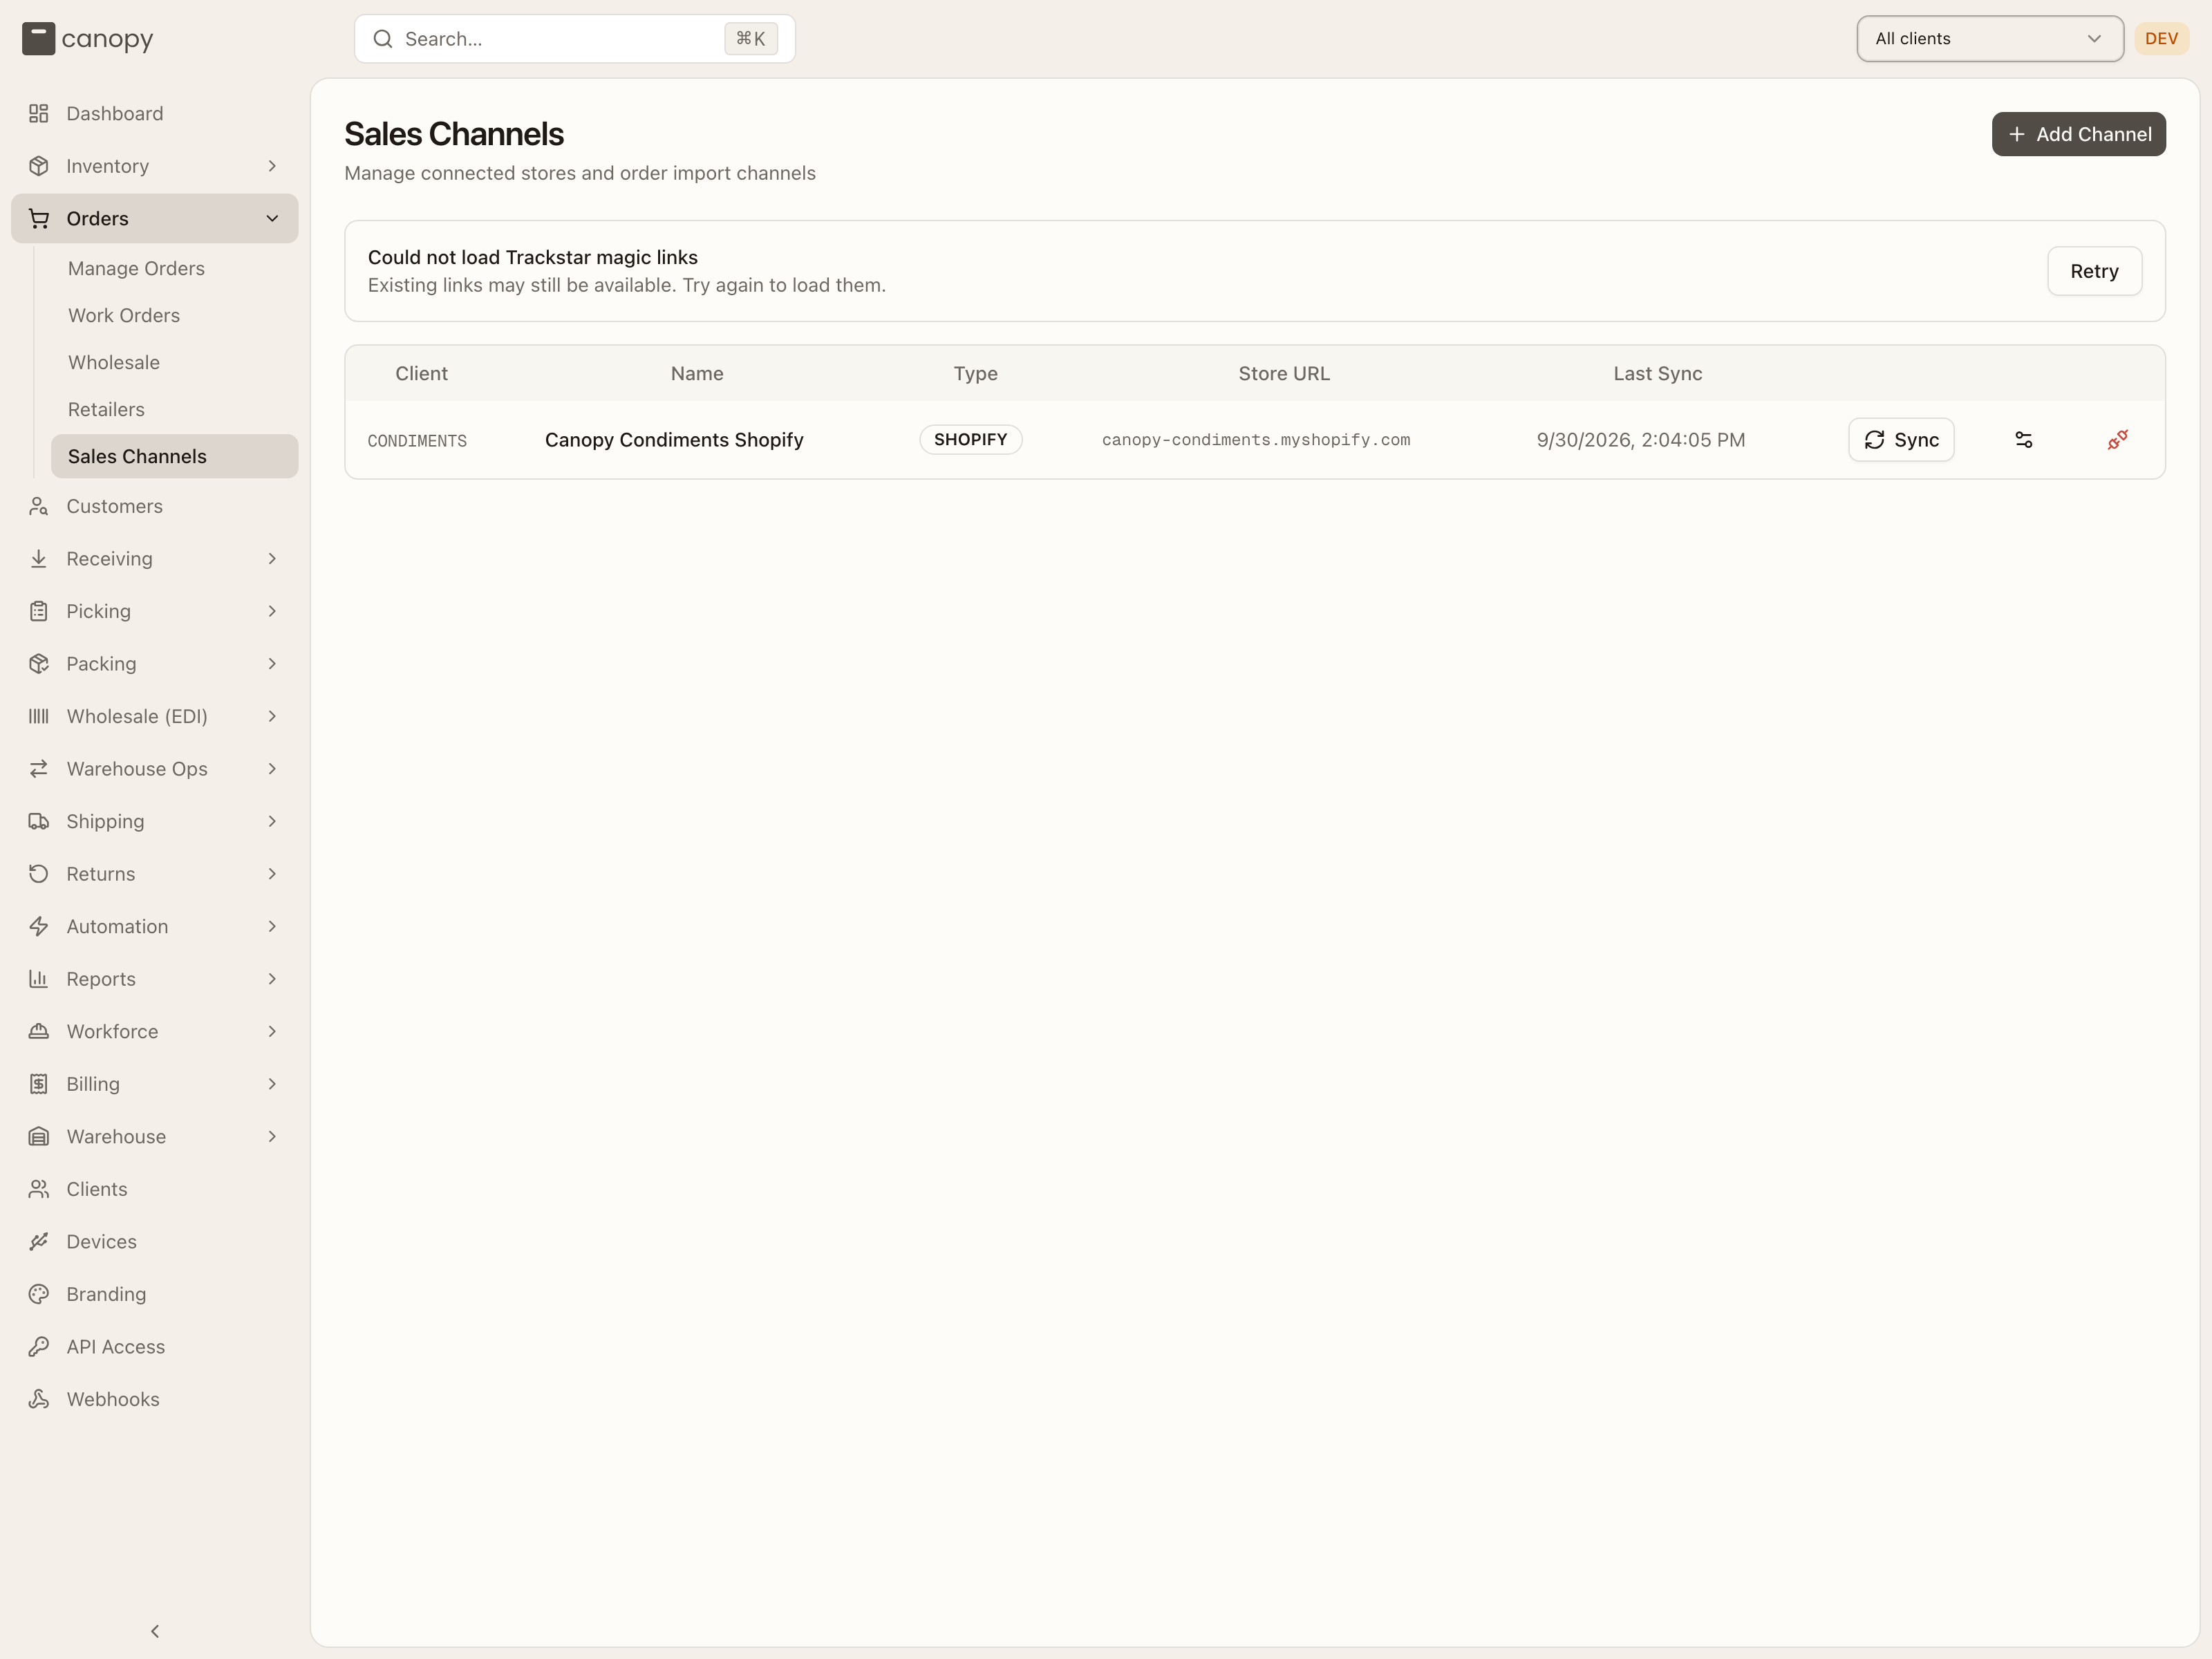This screenshot has width=2212, height=1659.
Task: Click the SHOPIFY type badge
Action: [x=970, y=440]
